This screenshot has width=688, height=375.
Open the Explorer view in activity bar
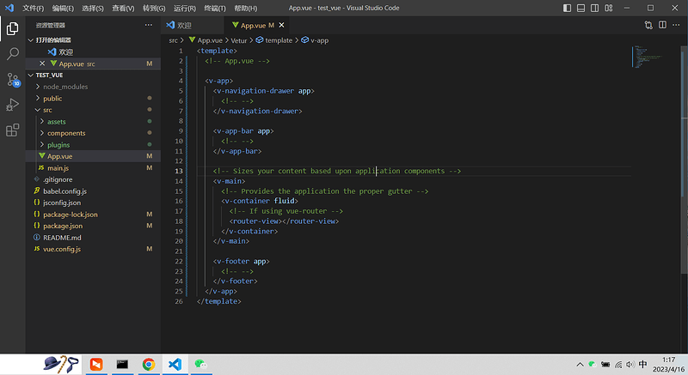12,29
